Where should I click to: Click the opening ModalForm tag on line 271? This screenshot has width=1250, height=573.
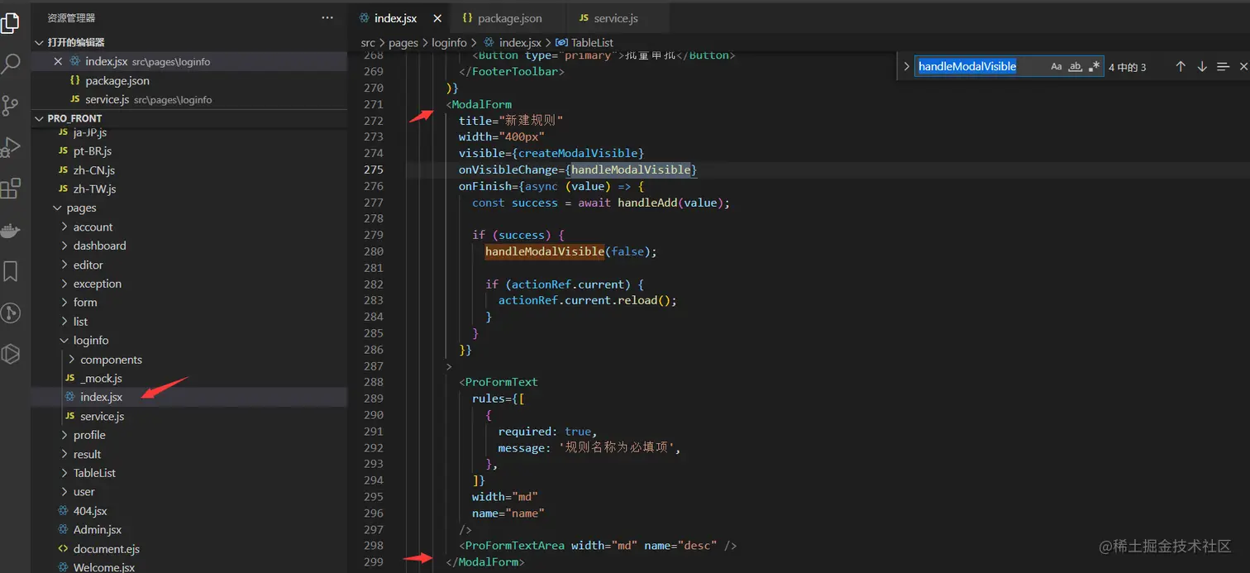point(479,104)
